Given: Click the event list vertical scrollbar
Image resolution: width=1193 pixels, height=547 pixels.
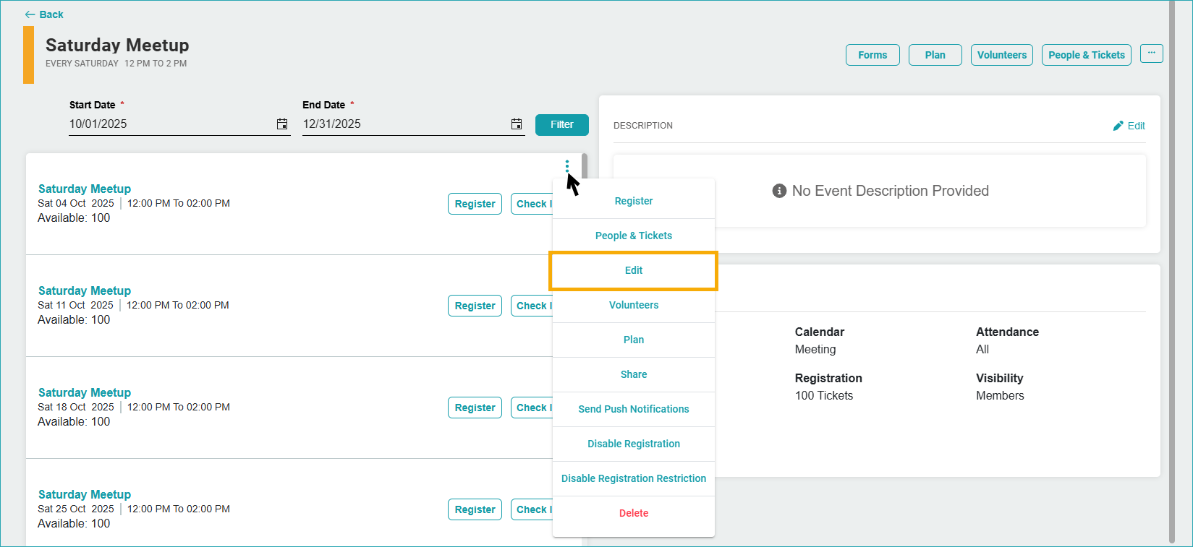Looking at the screenshot, I should pos(584,166).
